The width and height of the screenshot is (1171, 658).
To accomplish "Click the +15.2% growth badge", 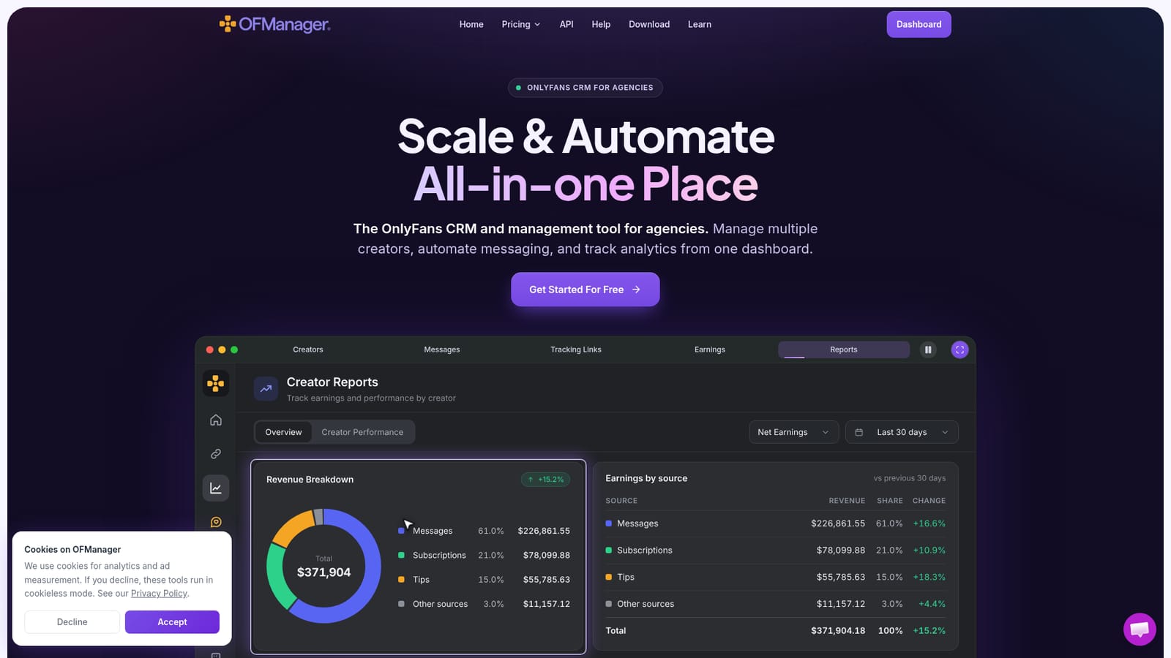I will click(x=546, y=480).
